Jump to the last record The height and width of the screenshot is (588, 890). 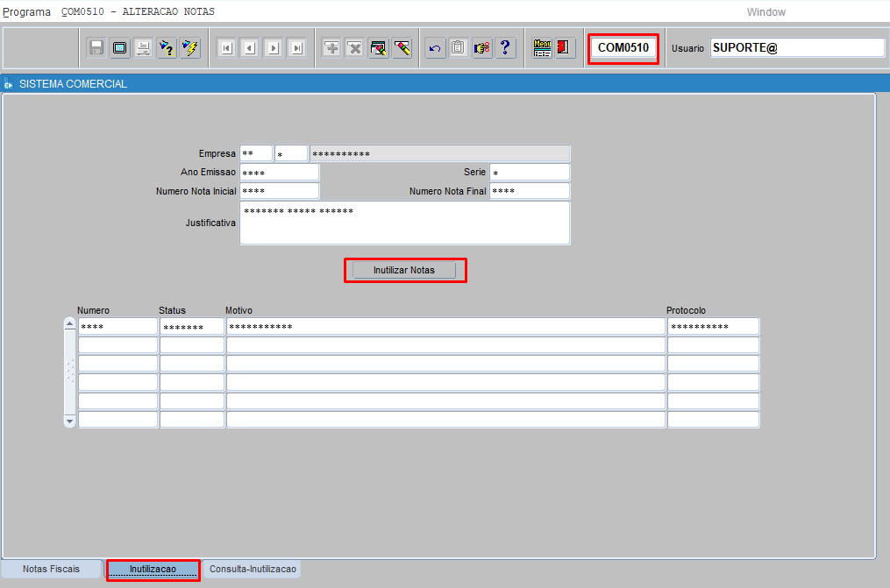click(x=296, y=48)
